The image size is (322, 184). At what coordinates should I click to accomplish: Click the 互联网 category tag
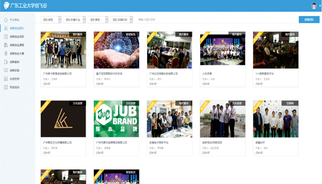point(290,103)
